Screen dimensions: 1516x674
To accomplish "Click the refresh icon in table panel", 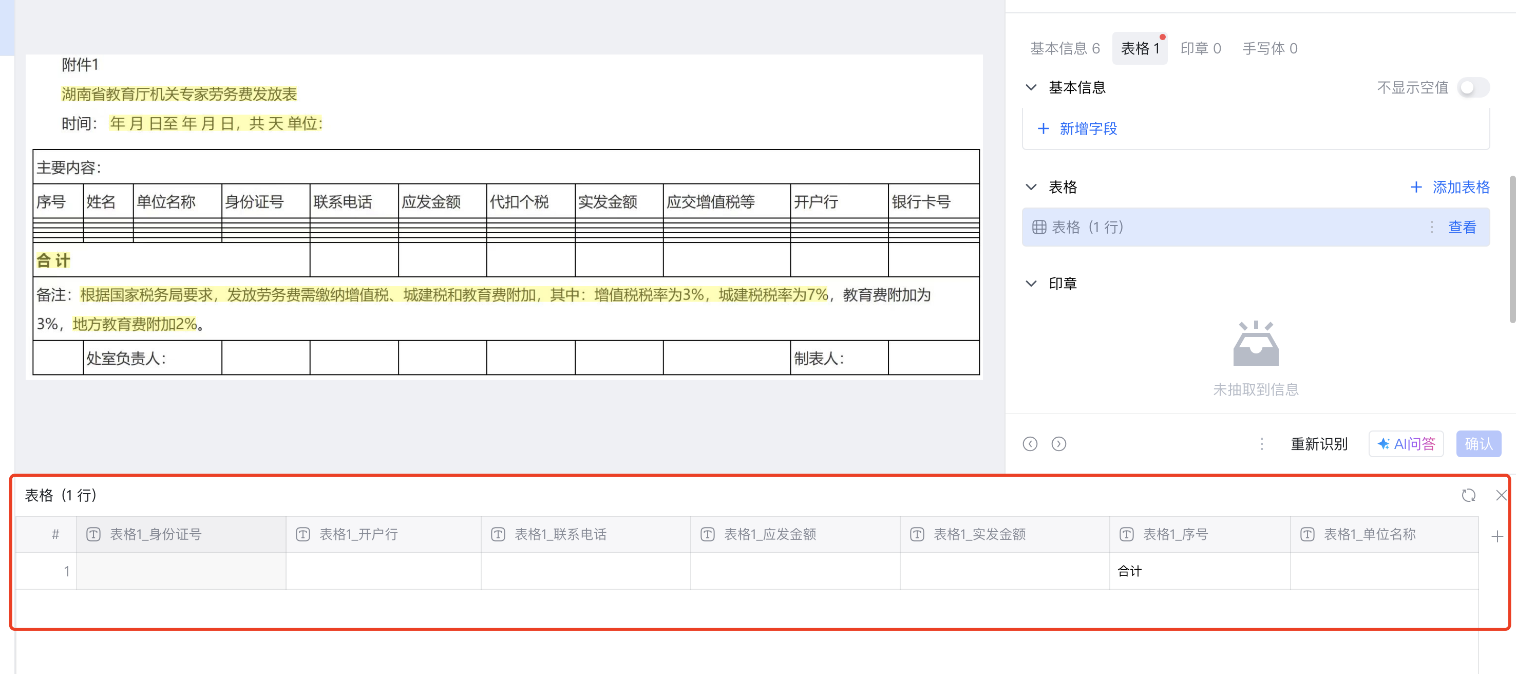I will point(1468,495).
